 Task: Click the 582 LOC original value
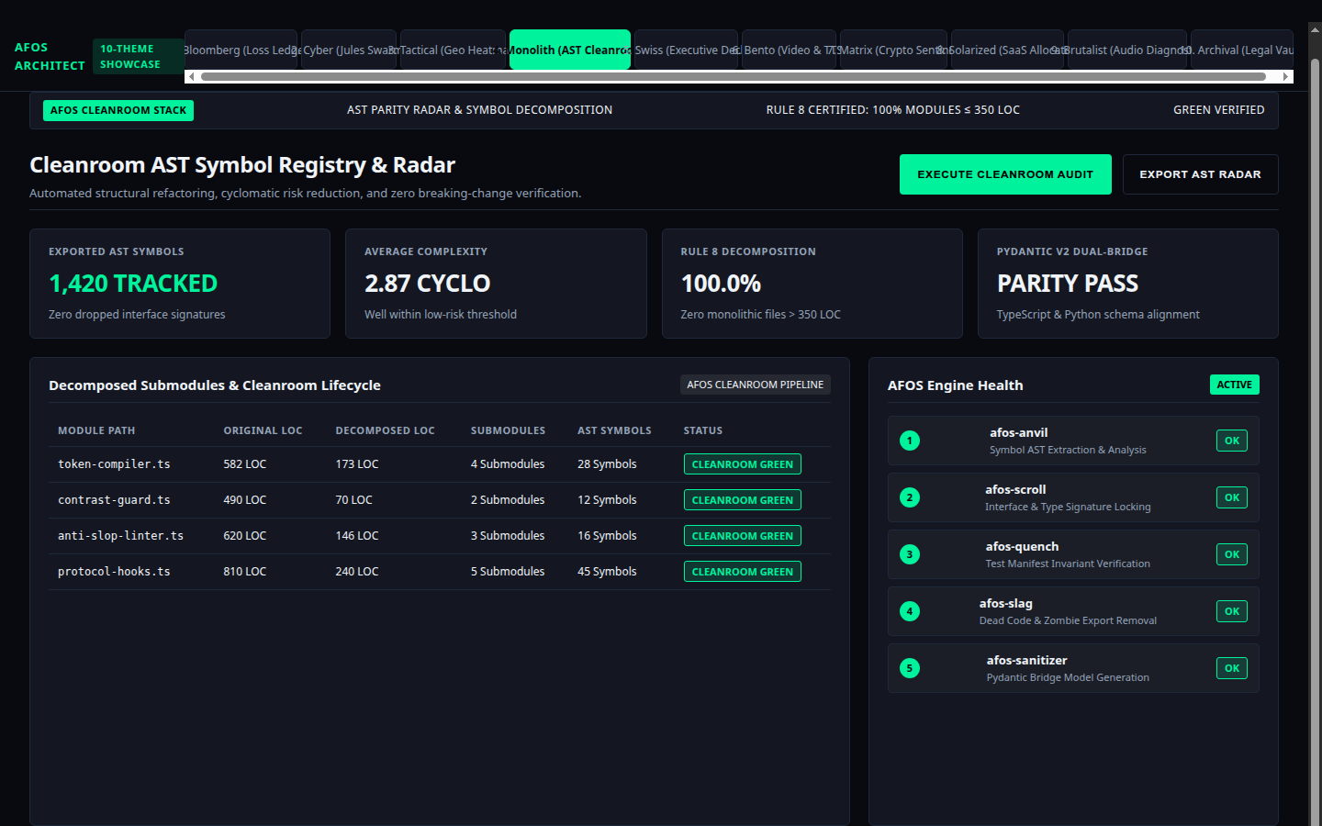[245, 464]
